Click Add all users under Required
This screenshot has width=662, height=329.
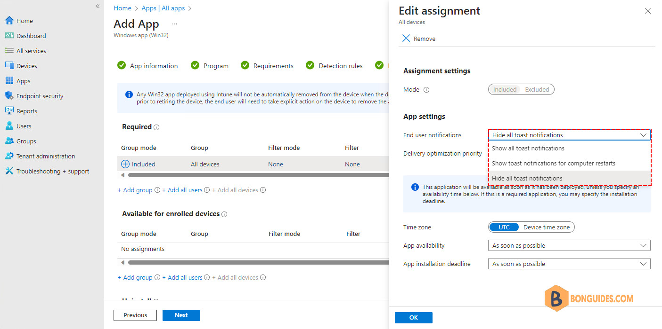point(182,190)
